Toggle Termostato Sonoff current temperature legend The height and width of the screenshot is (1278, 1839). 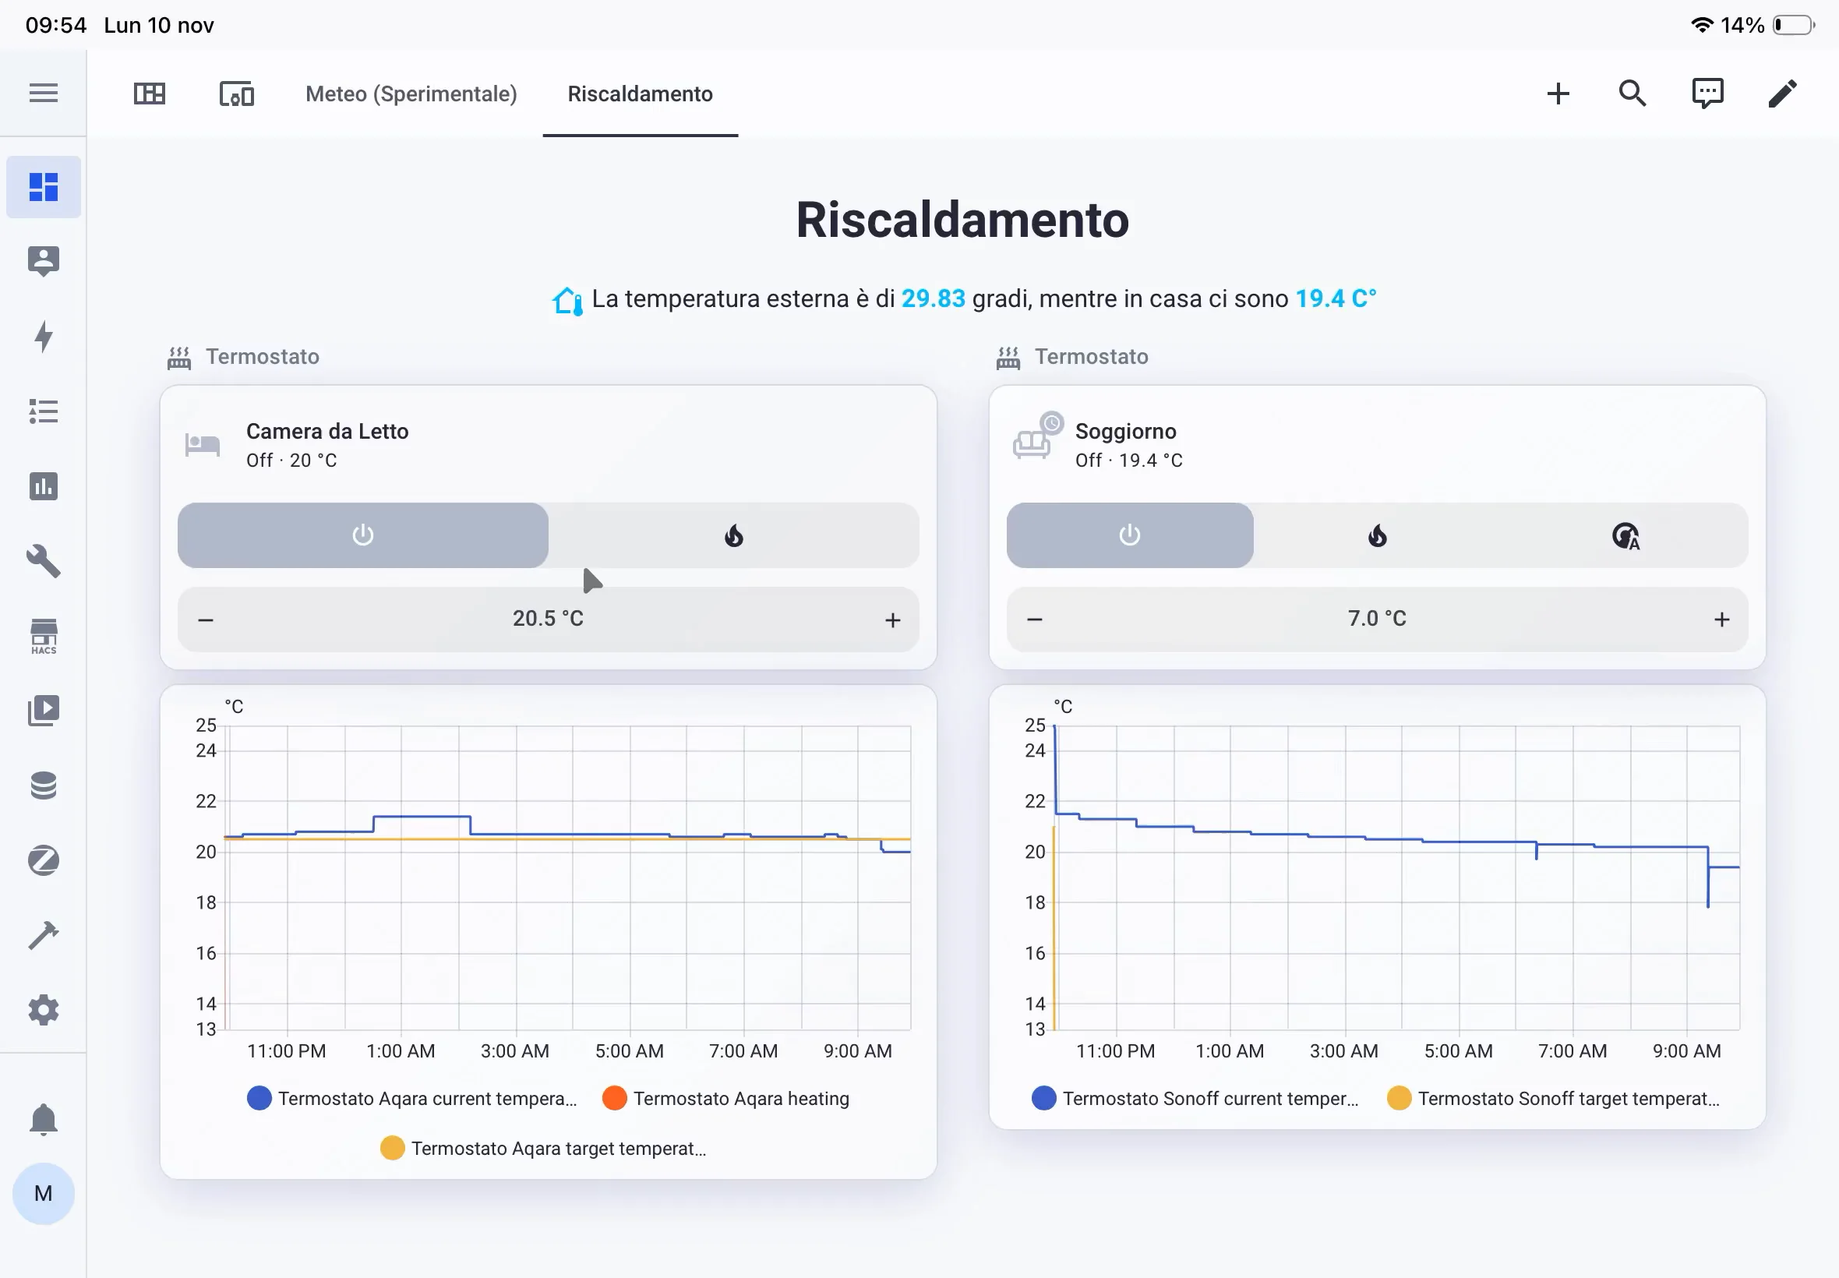point(1195,1099)
